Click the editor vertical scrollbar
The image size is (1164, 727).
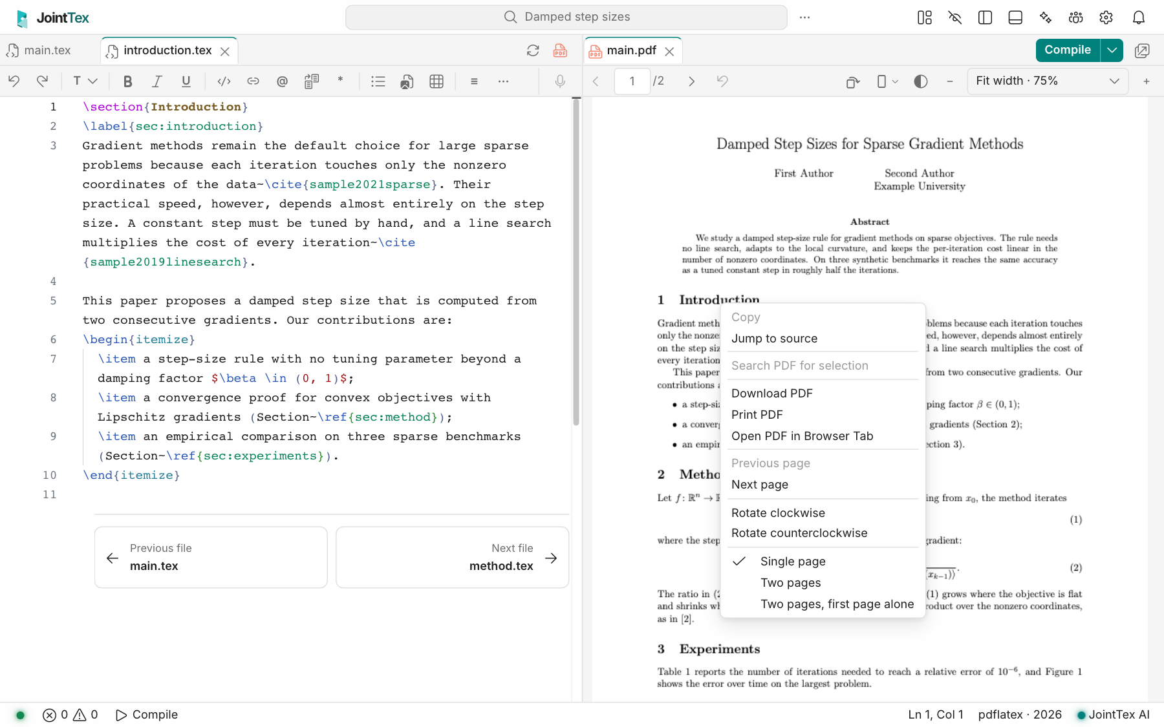click(x=576, y=262)
